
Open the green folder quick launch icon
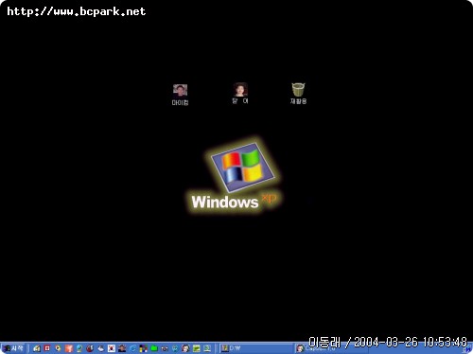[x=154, y=348]
